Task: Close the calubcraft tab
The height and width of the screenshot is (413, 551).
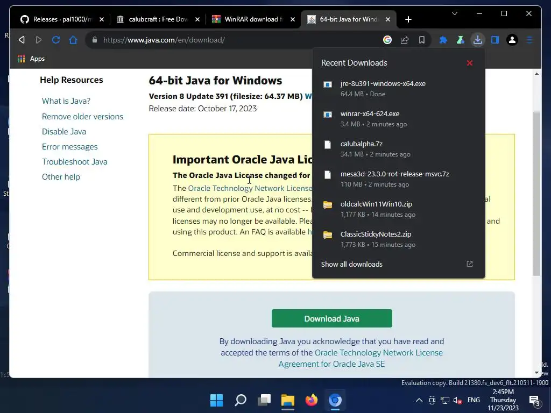Action: pyautogui.click(x=197, y=19)
